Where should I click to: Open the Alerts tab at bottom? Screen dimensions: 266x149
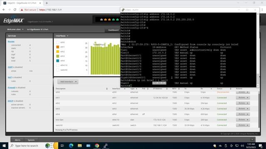tap(17, 140)
